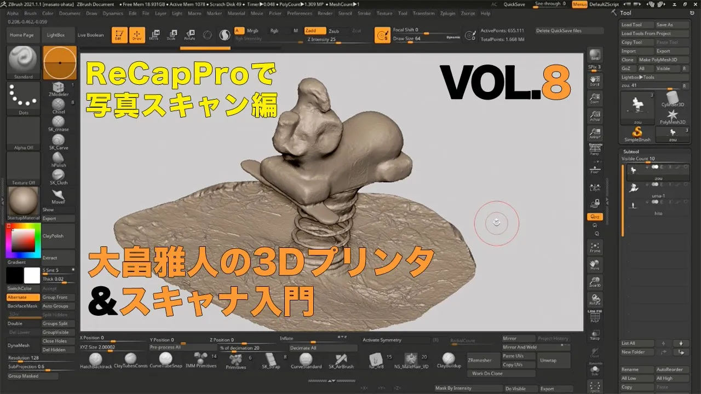Select the CurveTubeSnap brush
The height and width of the screenshot is (394, 701).
pyautogui.click(x=166, y=361)
